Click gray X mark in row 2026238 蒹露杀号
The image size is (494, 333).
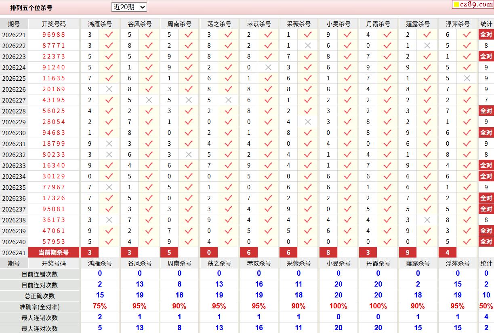click(x=427, y=220)
